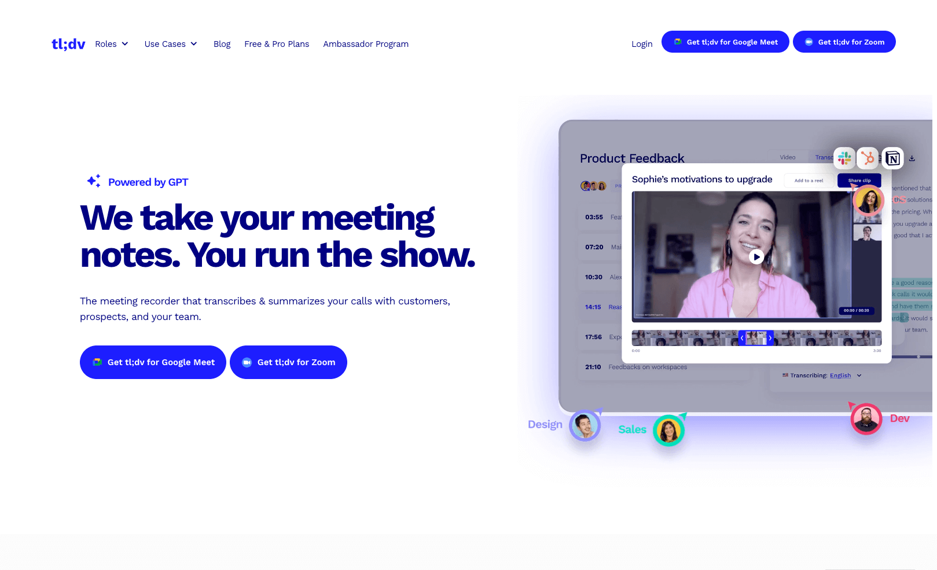This screenshot has width=937, height=570.
Task: Select the 21:10 timestamp
Action: 593,367
